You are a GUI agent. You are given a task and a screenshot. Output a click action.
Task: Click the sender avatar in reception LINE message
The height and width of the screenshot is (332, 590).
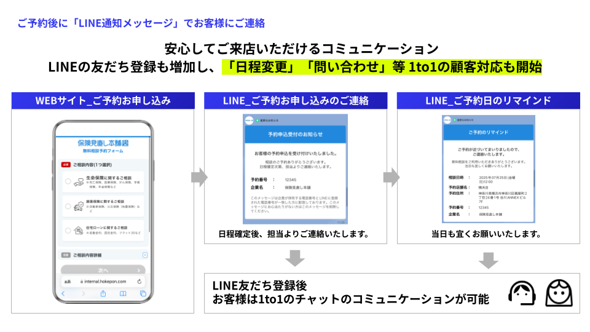click(249, 121)
